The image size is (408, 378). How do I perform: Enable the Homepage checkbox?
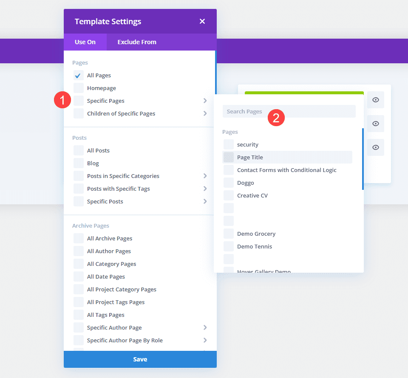[x=78, y=88]
